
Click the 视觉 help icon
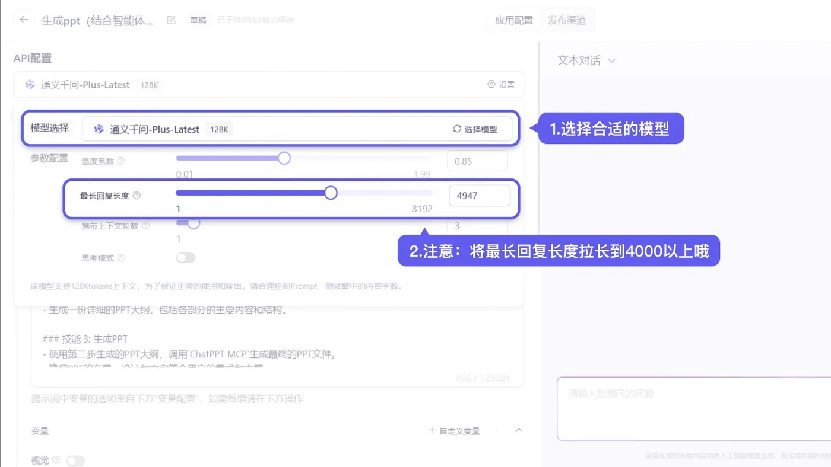pyautogui.click(x=56, y=460)
